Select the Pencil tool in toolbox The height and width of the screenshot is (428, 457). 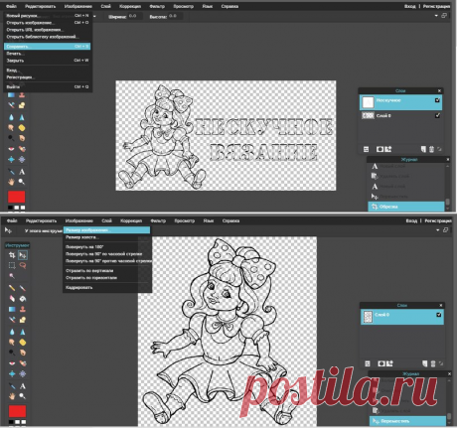point(12,288)
